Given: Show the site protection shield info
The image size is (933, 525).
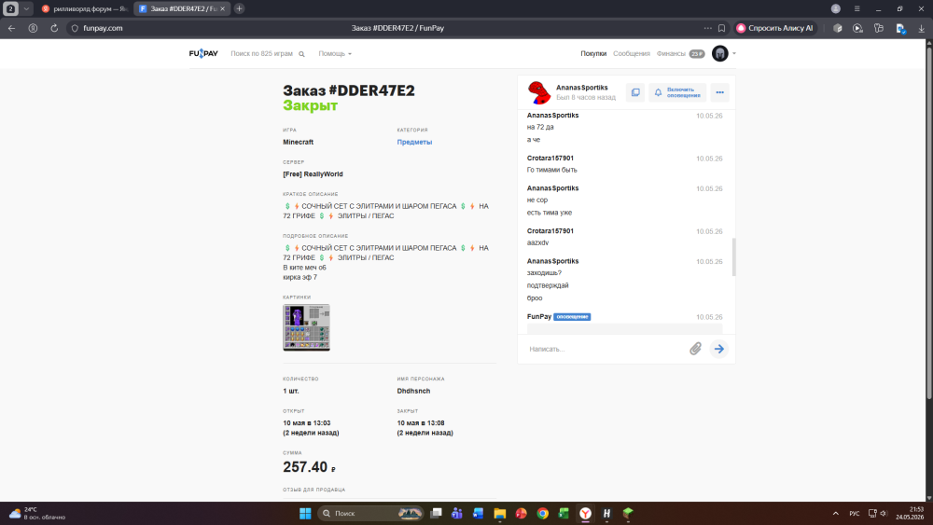Looking at the screenshot, I should [75, 28].
